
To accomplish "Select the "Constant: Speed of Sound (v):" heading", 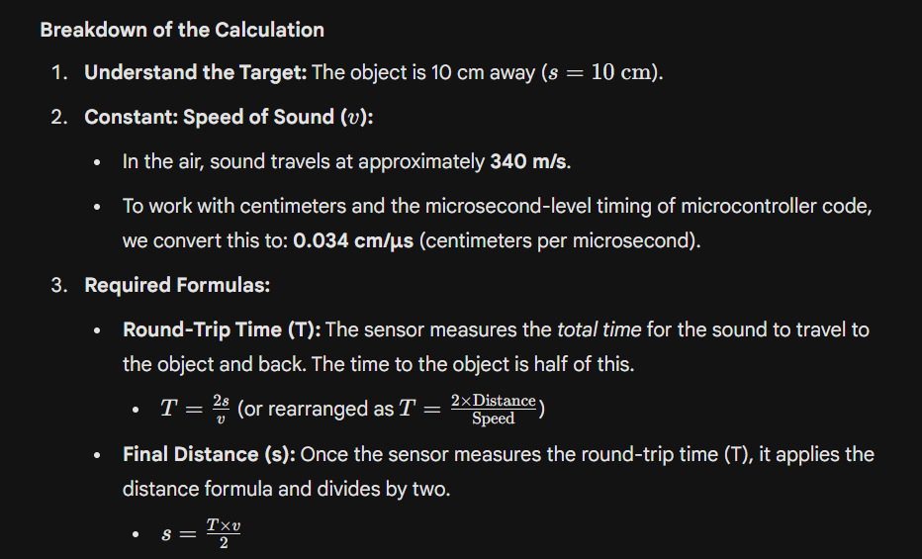I will point(228,117).
